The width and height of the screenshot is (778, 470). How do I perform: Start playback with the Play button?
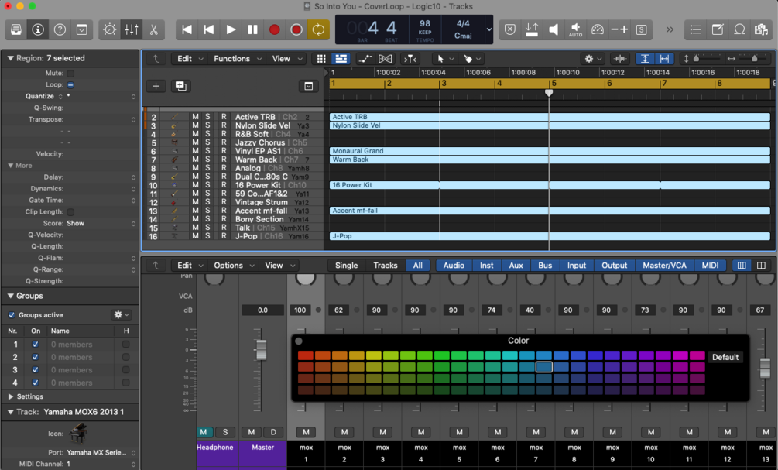[231, 29]
